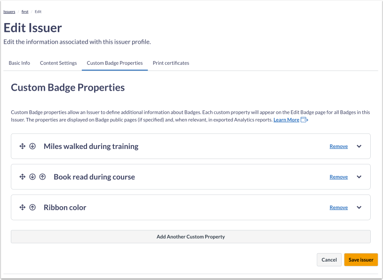Remove the Miles walked during training property

pyautogui.click(x=338, y=146)
